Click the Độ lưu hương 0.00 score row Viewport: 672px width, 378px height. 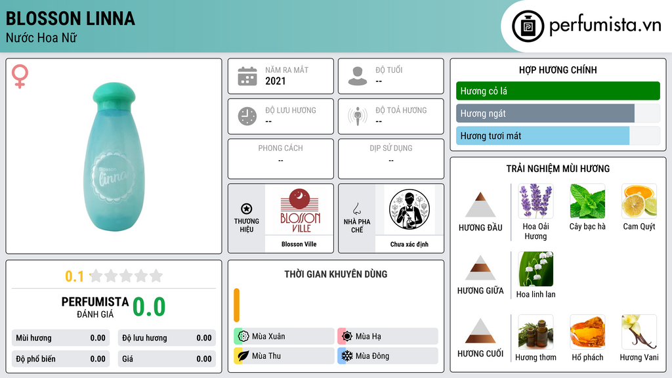click(x=167, y=338)
